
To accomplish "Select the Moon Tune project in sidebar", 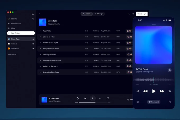I will [21, 39].
